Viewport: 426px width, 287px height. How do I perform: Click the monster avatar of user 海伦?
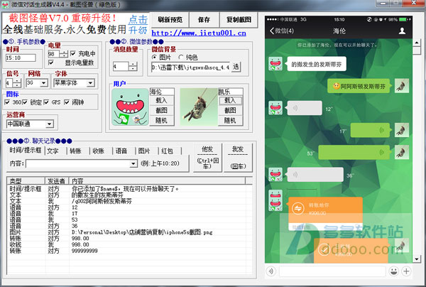coord(130,107)
